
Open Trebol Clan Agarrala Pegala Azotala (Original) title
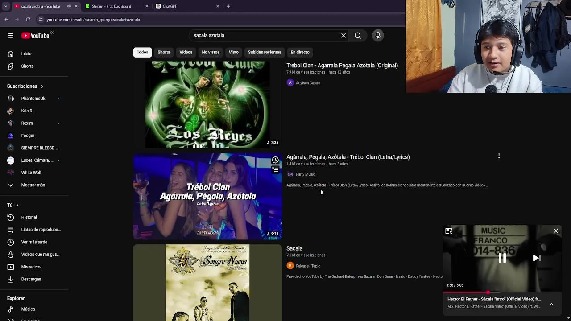(x=342, y=66)
